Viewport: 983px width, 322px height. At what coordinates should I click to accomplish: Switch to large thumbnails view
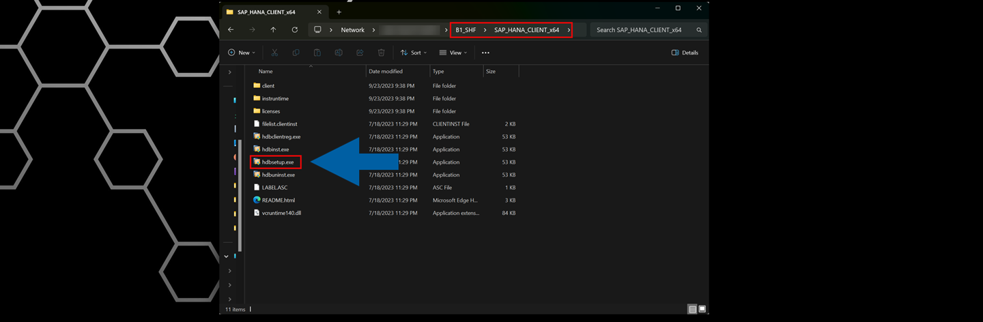coord(702,309)
